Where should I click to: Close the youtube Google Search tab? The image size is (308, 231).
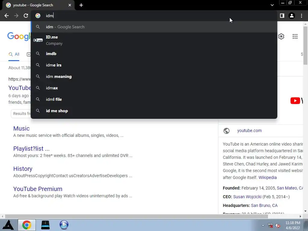point(70,5)
